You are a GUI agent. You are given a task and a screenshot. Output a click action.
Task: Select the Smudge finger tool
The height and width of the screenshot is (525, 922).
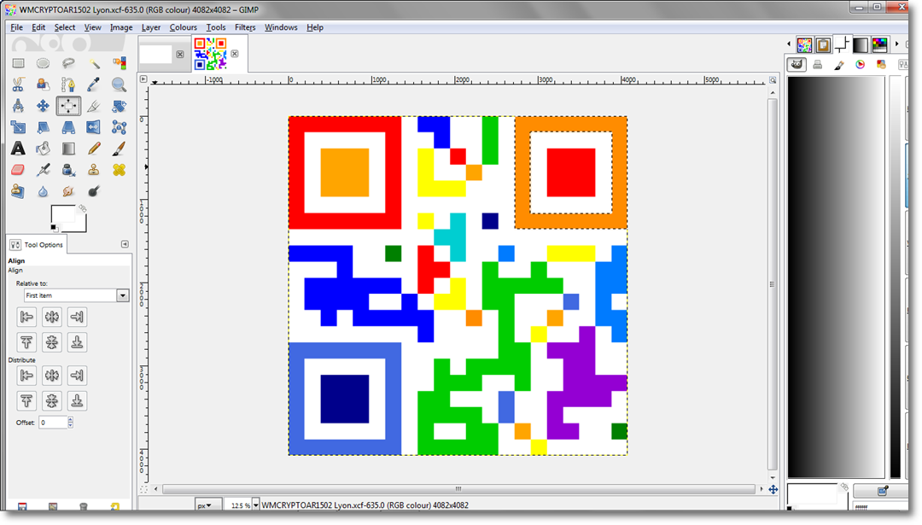point(68,191)
